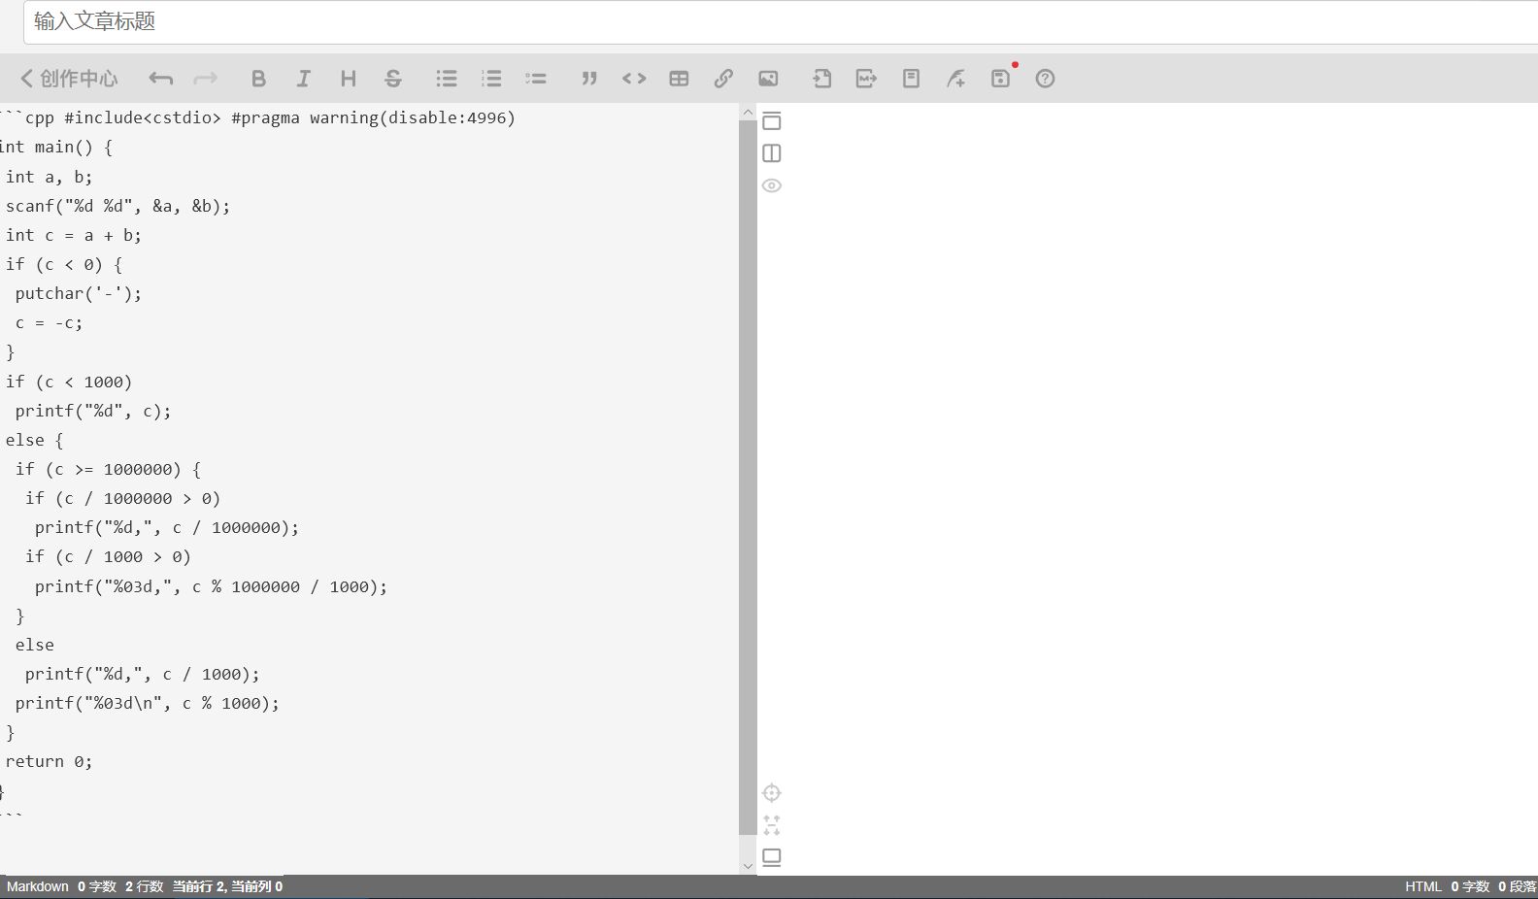This screenshot has width=1538, height=899.
Task: Redo the last undone edit
Action: click(x=206, y=79)
